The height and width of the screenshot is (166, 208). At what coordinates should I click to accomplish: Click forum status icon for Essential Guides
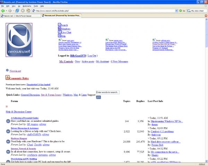pyautogui.click(x=8, y=121)
